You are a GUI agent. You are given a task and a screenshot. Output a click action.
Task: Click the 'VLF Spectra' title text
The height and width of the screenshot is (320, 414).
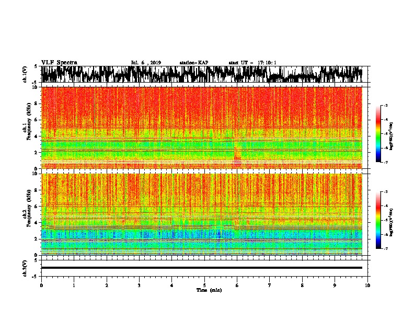point(59,62)
